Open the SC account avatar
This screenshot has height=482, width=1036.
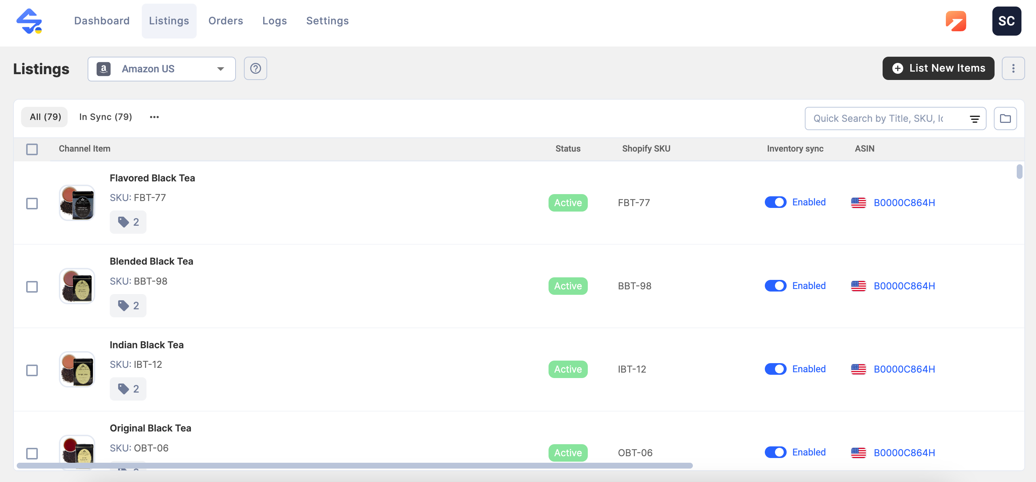tap(1006, 21)
